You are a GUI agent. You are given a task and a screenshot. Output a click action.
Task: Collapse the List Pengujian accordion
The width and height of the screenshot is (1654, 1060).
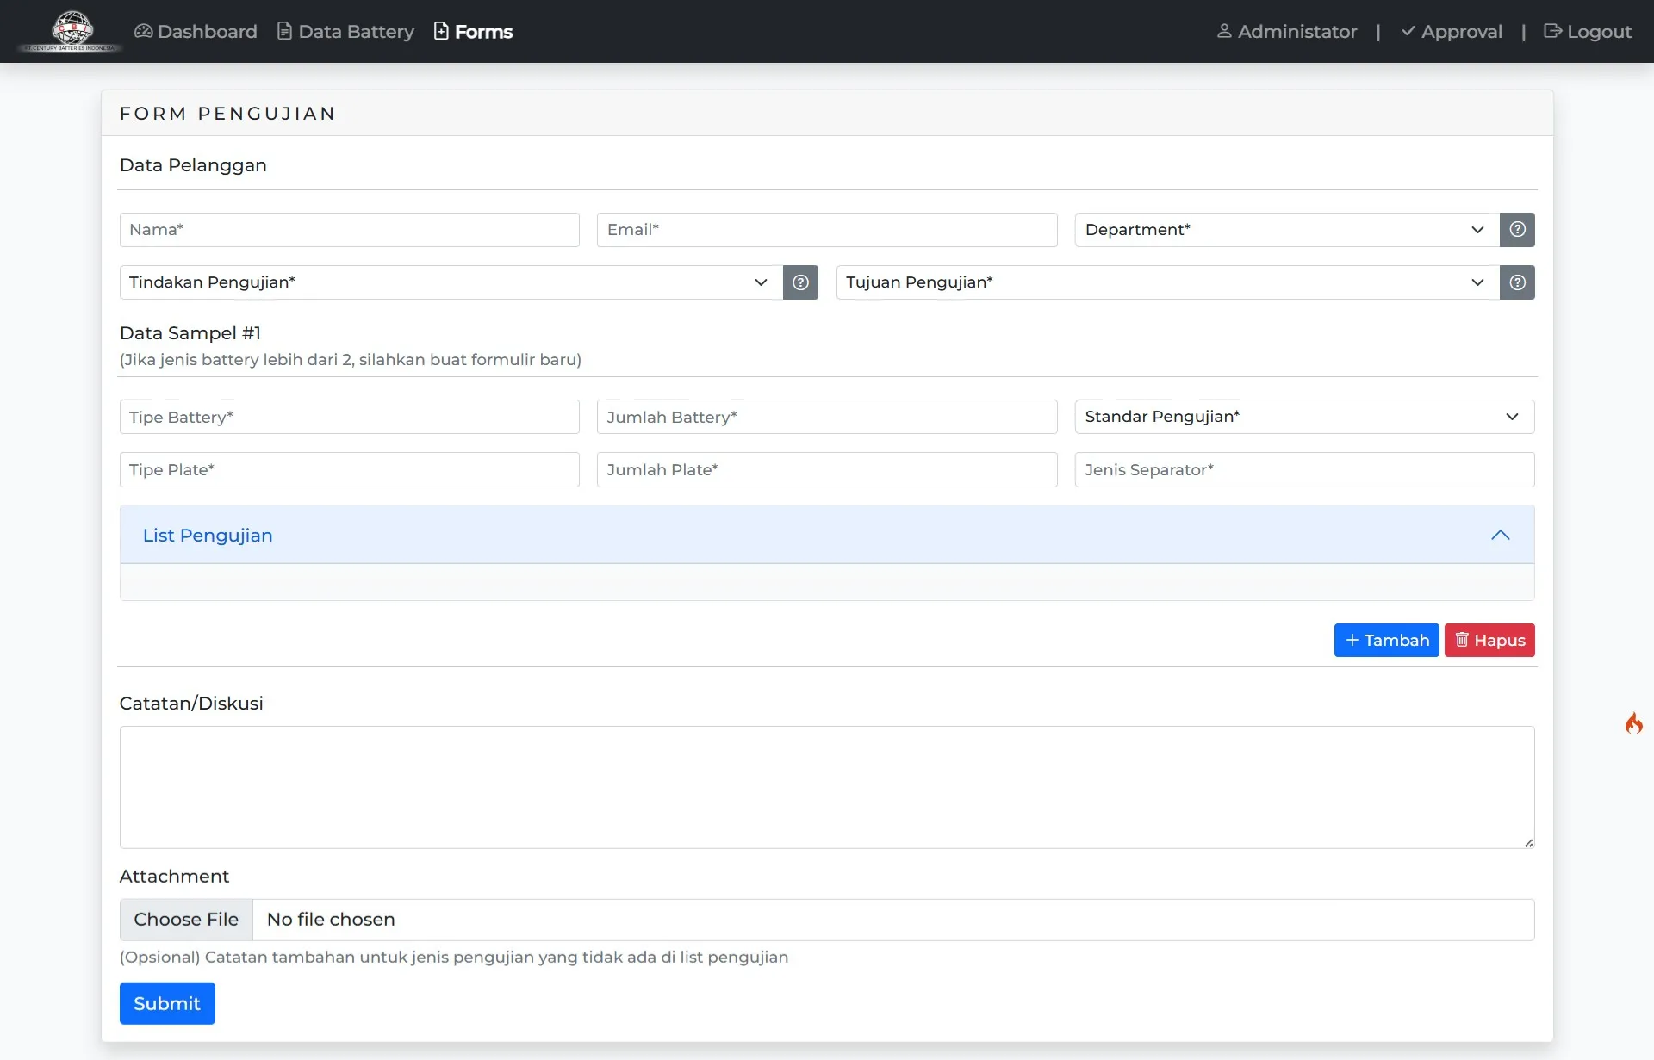tap(827, 535)
